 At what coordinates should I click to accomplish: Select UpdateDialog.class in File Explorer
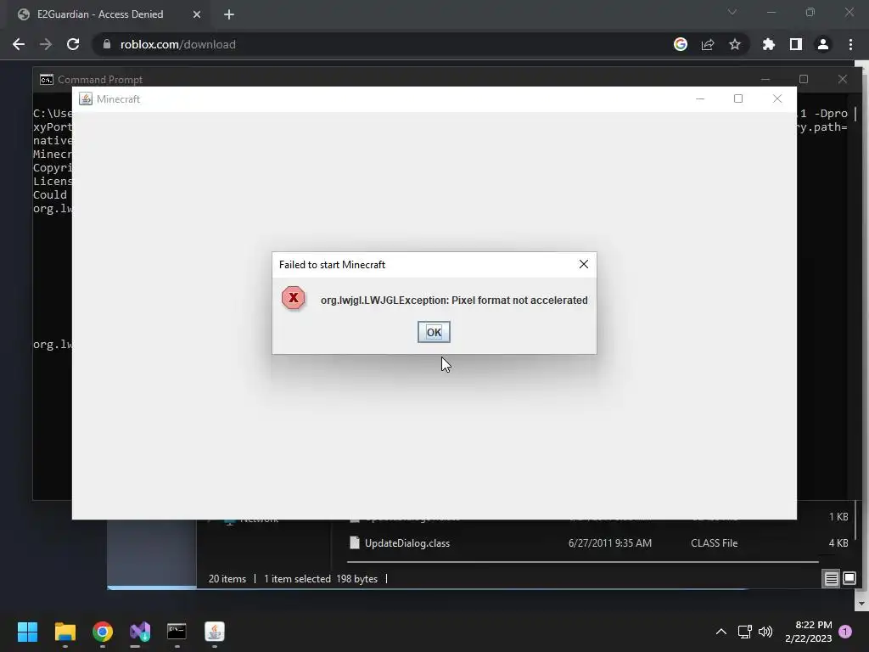[x=406, y=543]
